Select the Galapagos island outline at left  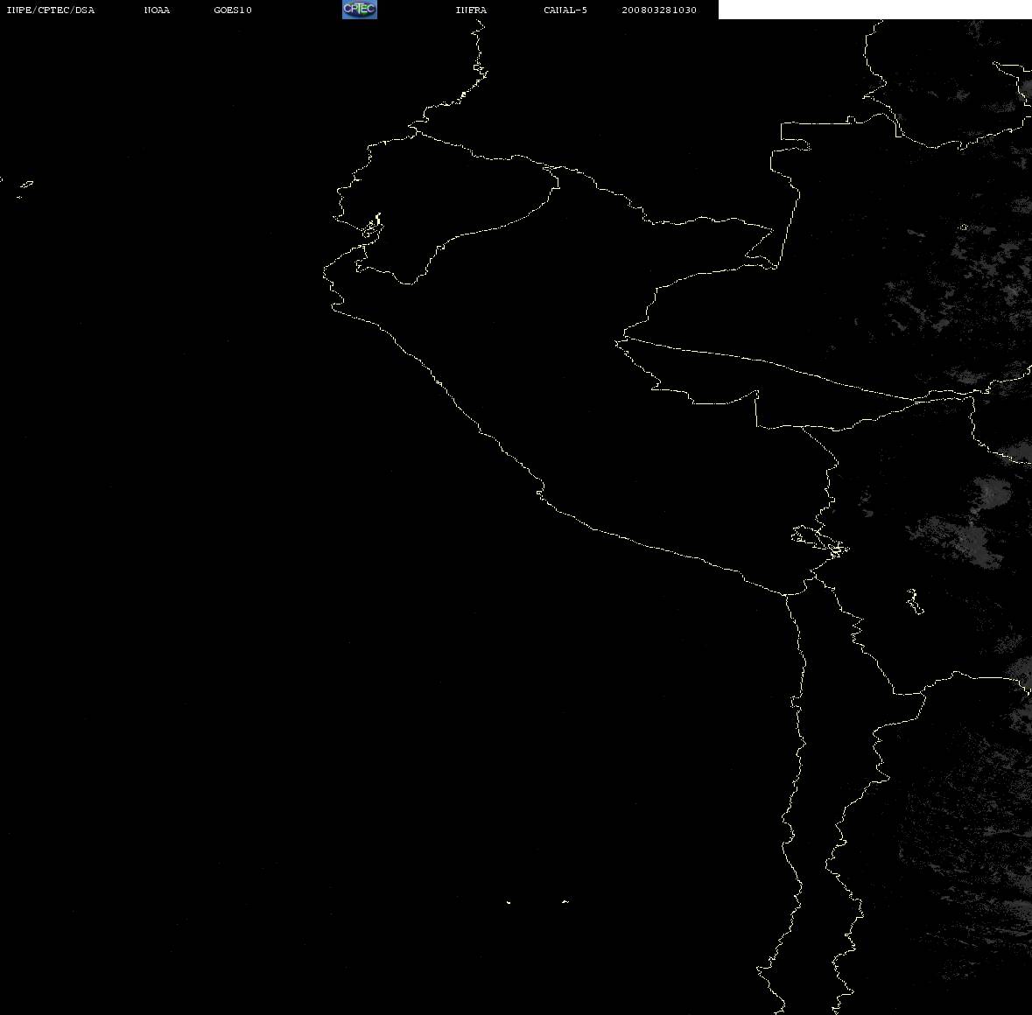(x=25, y=187)
